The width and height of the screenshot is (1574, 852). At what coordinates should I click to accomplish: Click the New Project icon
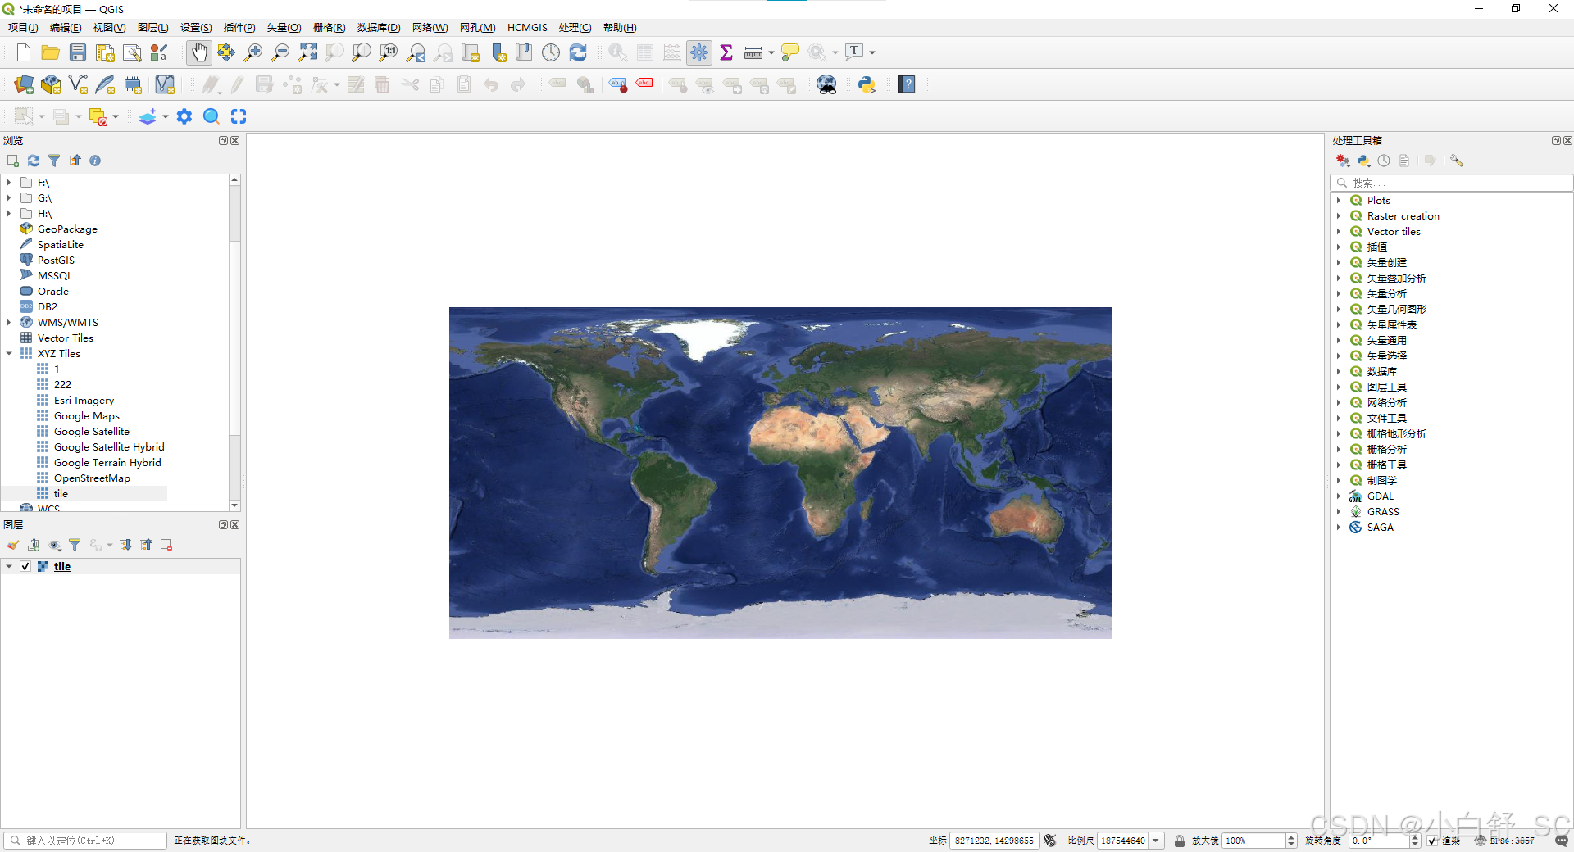(24, 52)
